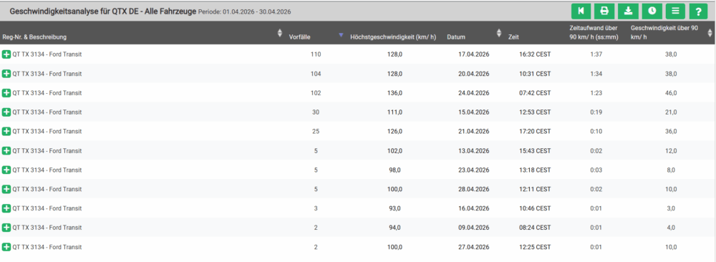Expand the row dated 23.04.2026
The height and width of the screenshot is (262, 716).
[6, 170]
